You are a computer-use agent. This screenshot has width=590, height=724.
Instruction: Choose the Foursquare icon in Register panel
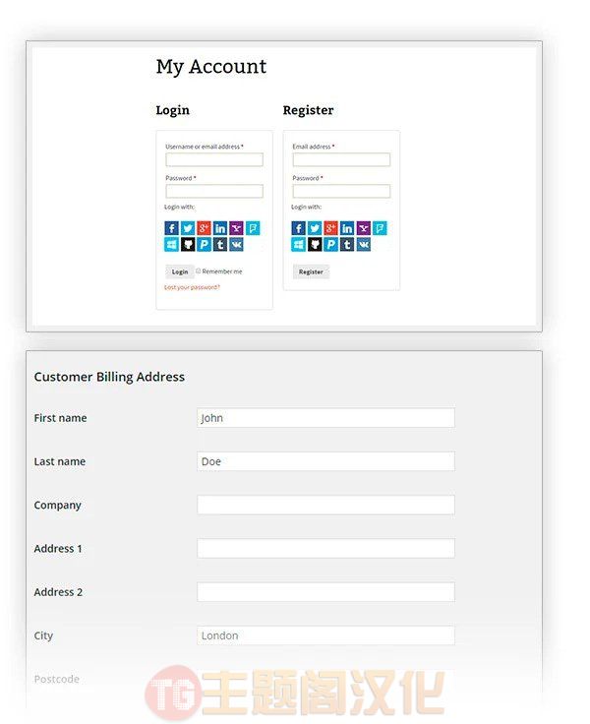click(380, 228)
